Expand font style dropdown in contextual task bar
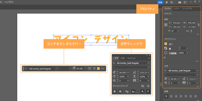Screen dimensions: 202x101 [x=70, y=68]
